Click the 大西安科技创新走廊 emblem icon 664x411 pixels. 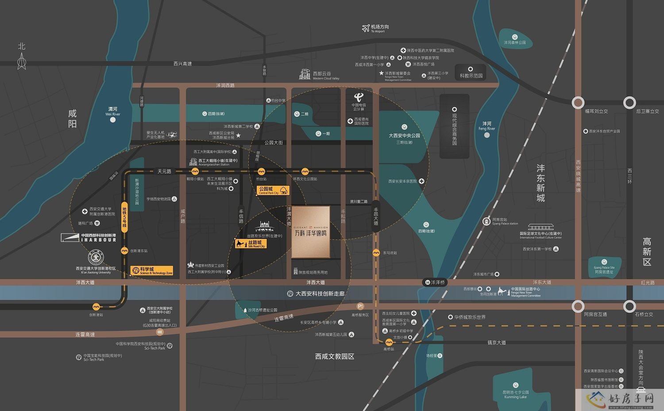(290, 293)
